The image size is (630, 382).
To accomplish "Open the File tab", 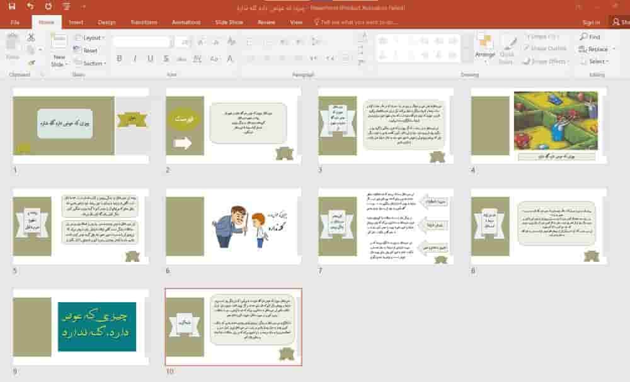I will pyautogui.click(x=15, y=22).
